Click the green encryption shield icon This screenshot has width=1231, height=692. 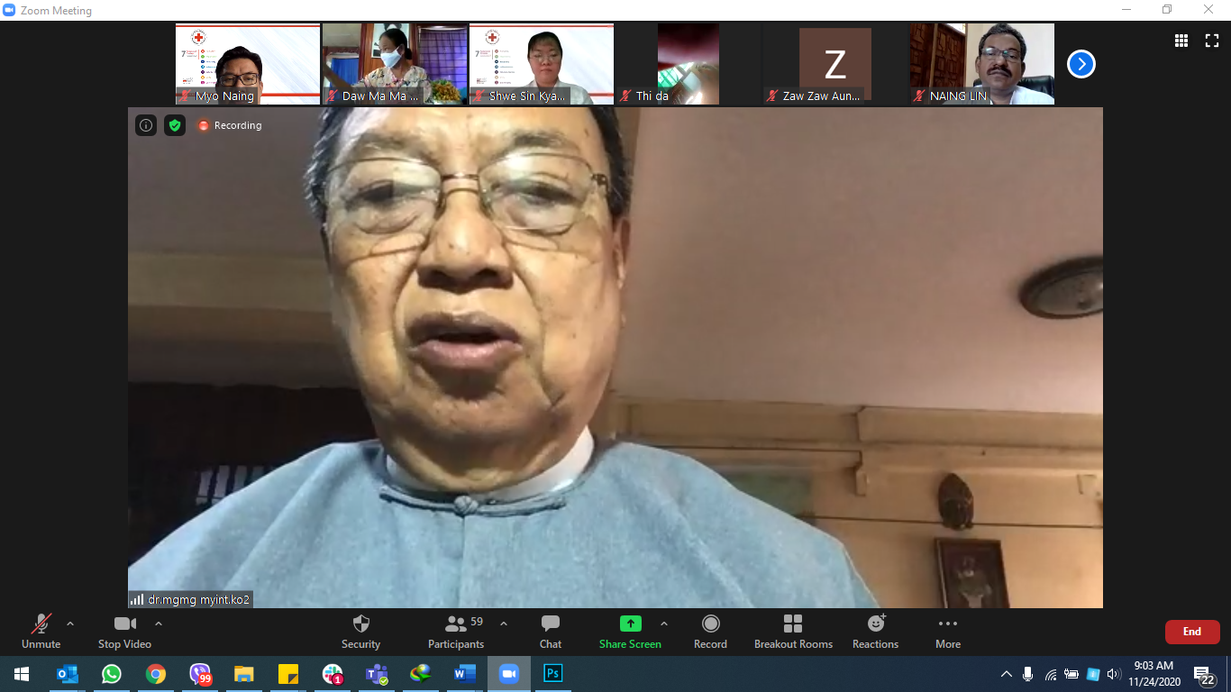tap(175, 125)
